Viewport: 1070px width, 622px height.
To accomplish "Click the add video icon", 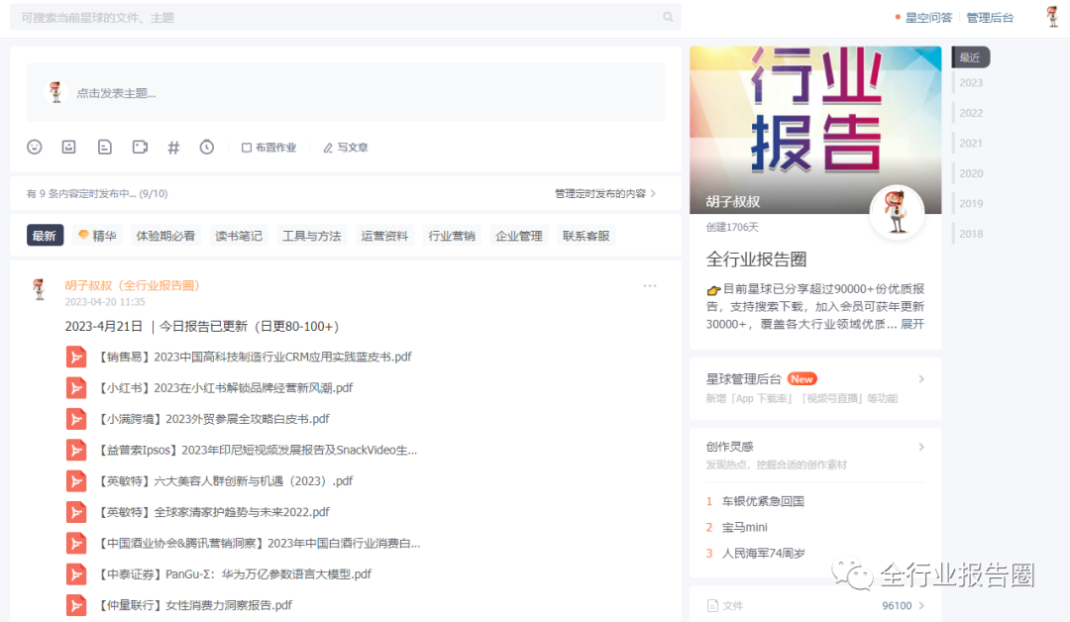I will 140,148.
